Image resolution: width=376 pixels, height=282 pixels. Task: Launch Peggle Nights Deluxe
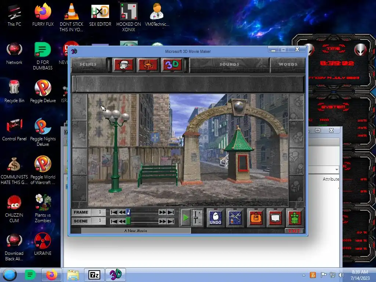43,132
